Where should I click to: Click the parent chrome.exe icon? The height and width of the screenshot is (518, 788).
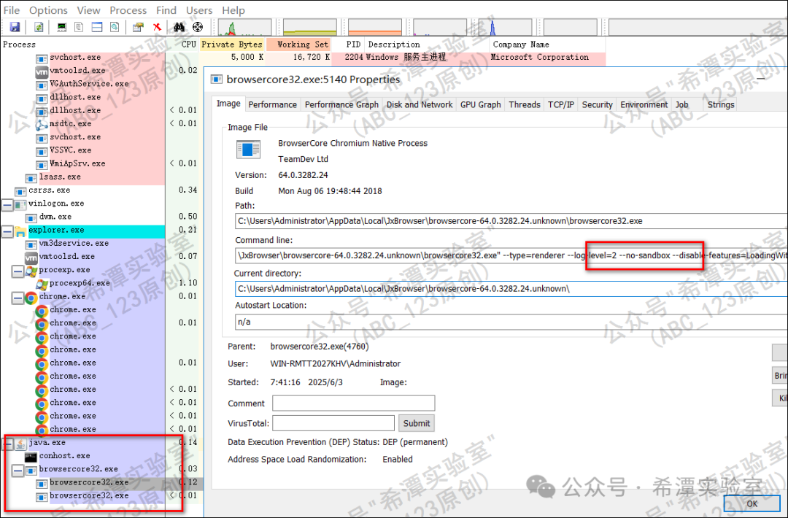click(31, 297)
